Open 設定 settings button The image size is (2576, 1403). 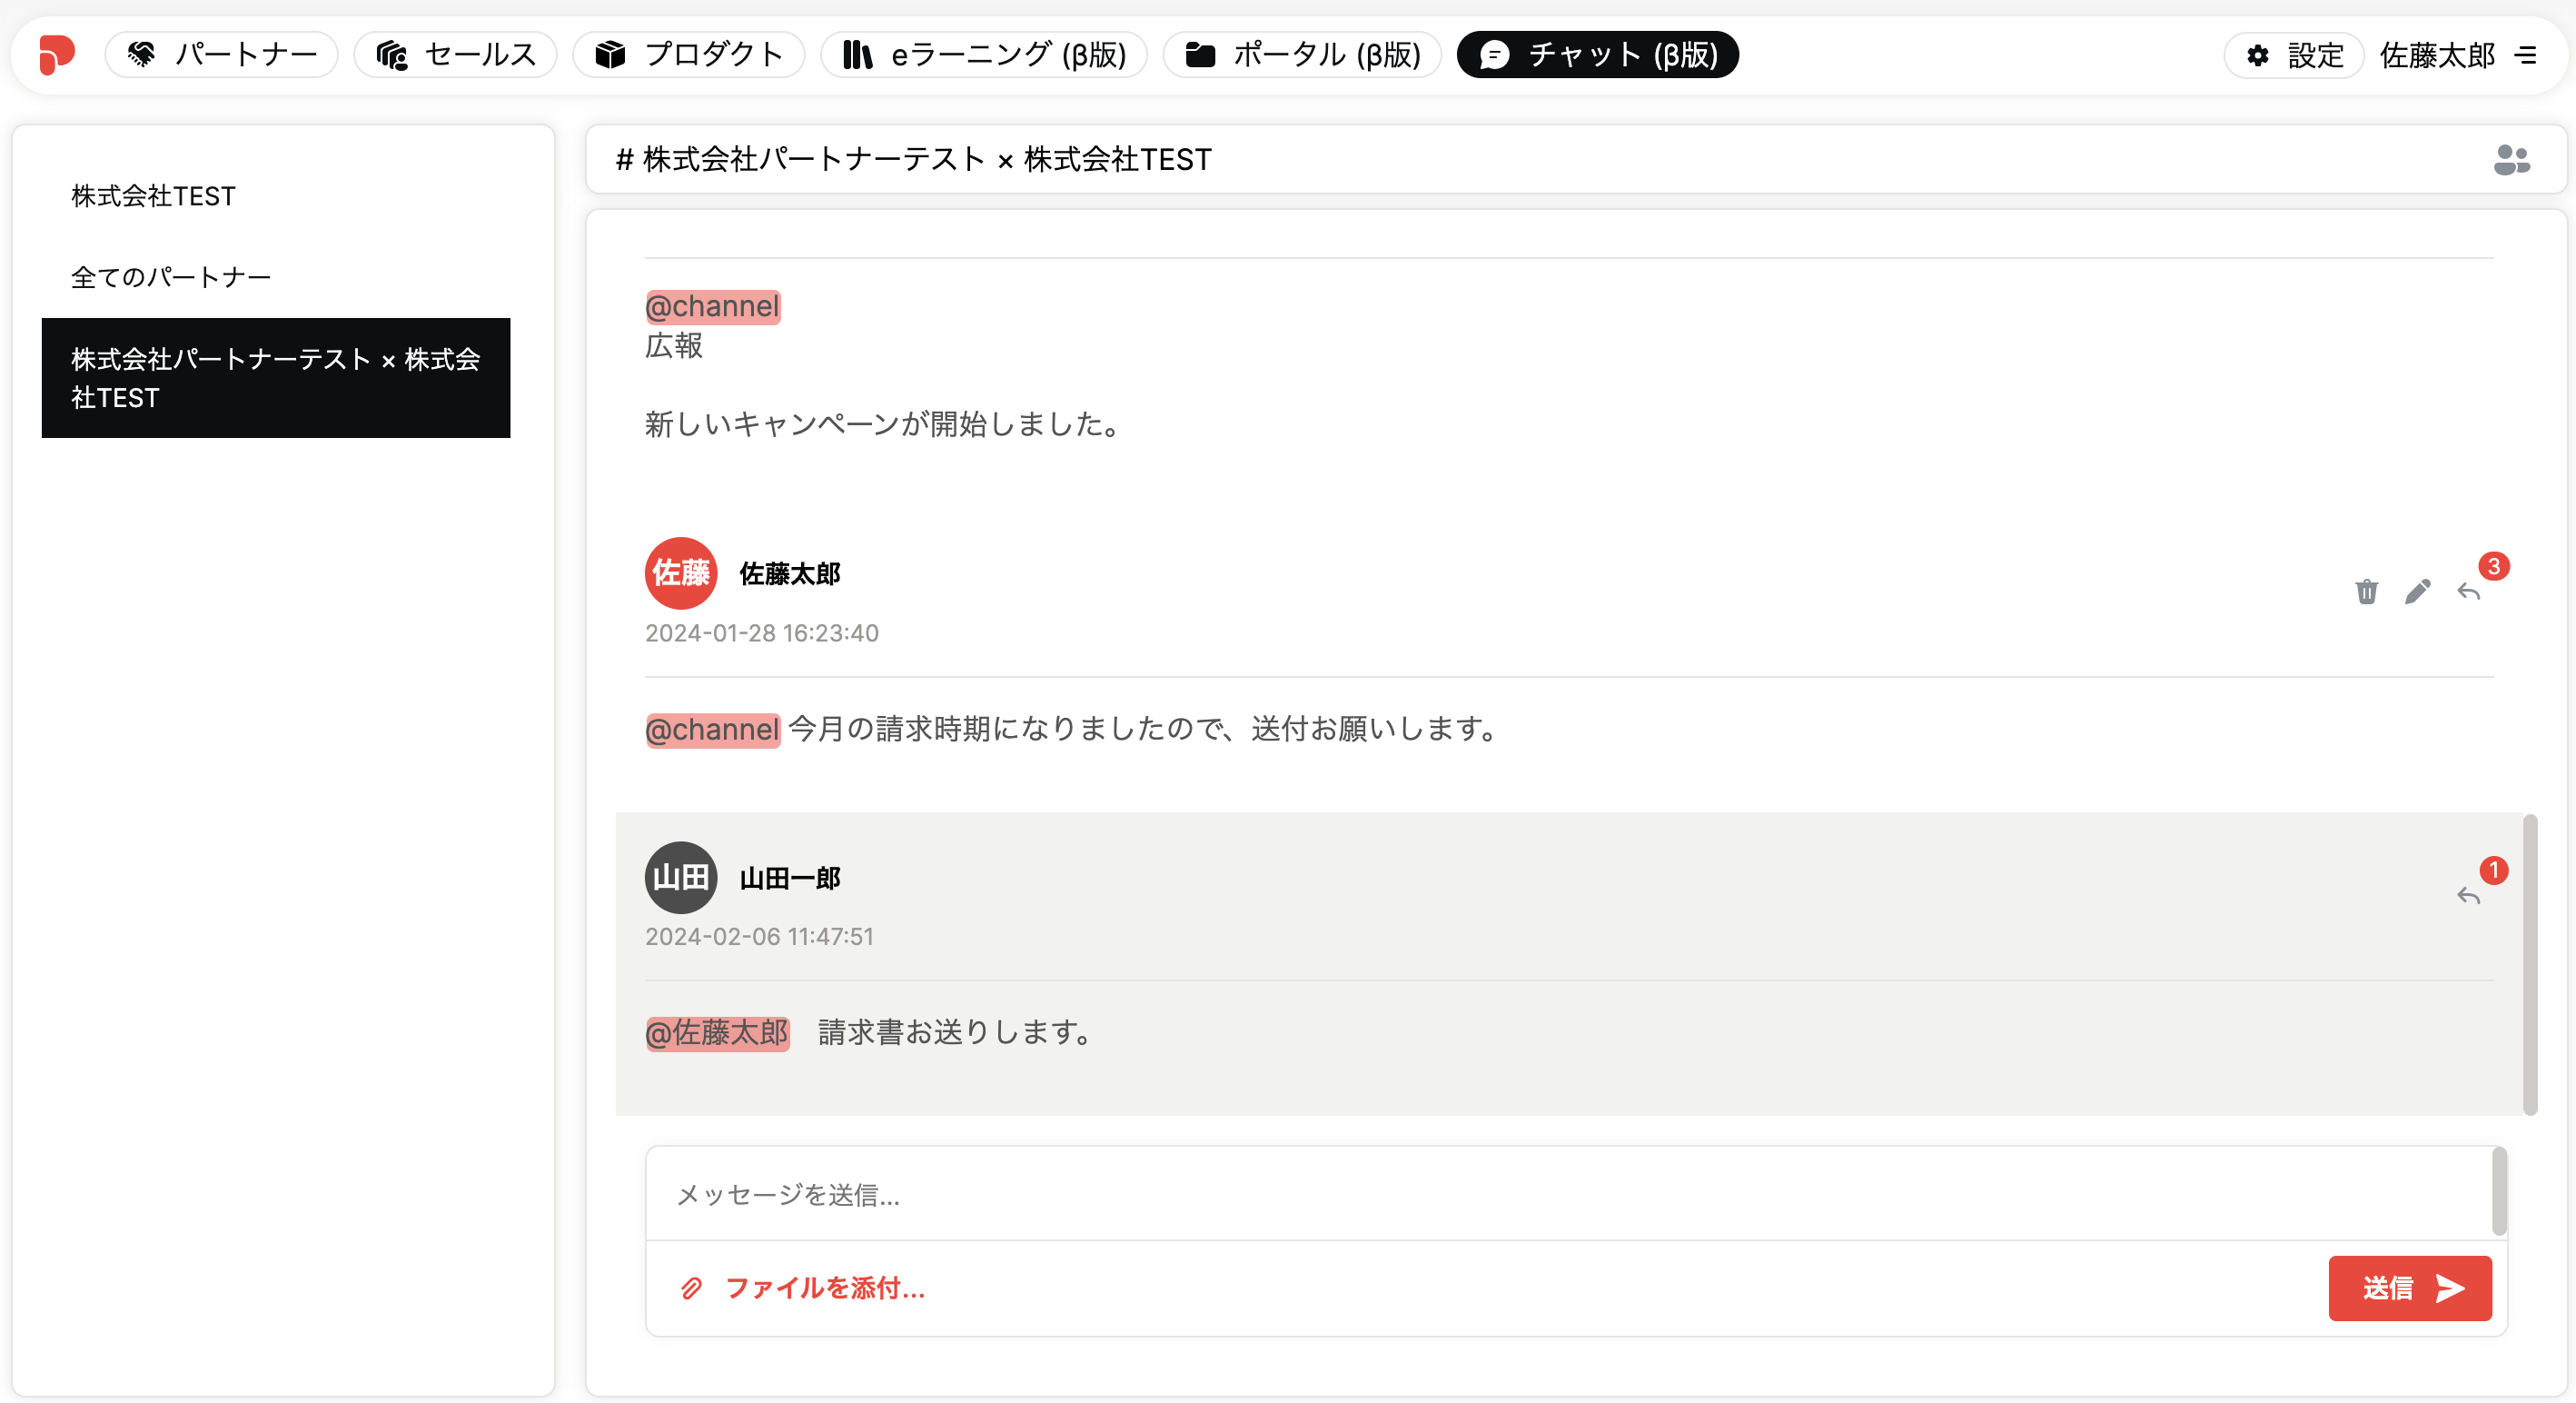click(2294, 55)
